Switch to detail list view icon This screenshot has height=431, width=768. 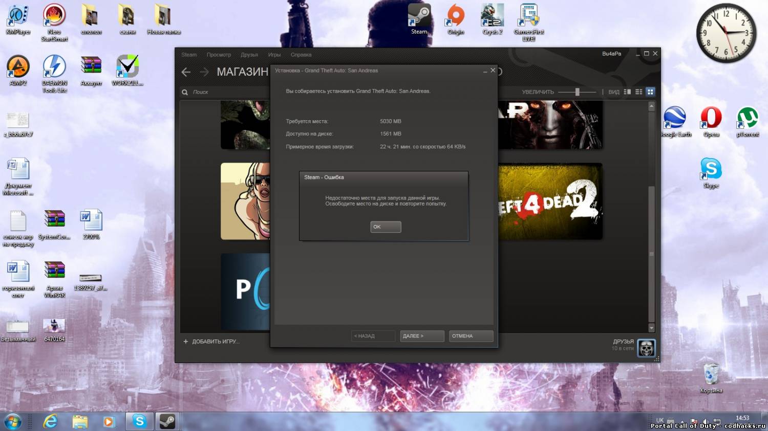627,92
